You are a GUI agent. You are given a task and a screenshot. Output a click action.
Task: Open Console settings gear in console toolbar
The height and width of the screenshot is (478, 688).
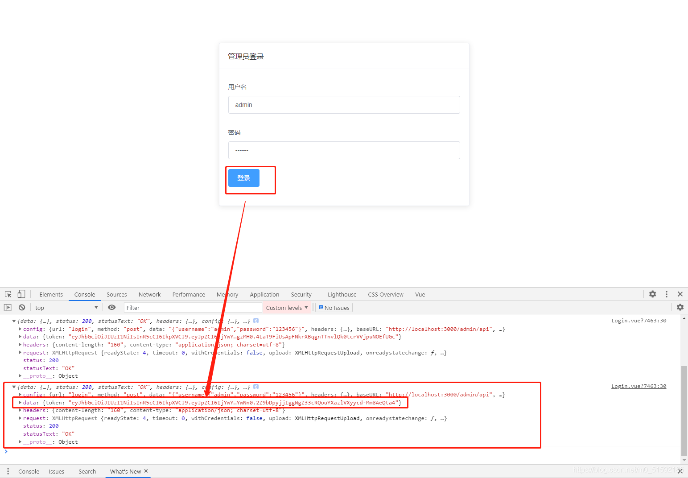(680, 307)
